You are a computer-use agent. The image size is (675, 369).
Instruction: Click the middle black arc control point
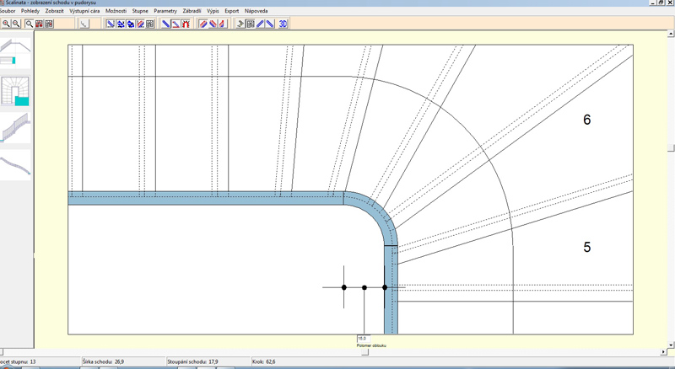pos(364,287)
